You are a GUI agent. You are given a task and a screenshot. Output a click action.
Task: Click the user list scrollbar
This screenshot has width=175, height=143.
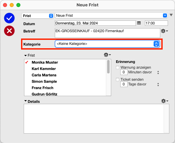(x=108, y=77)
